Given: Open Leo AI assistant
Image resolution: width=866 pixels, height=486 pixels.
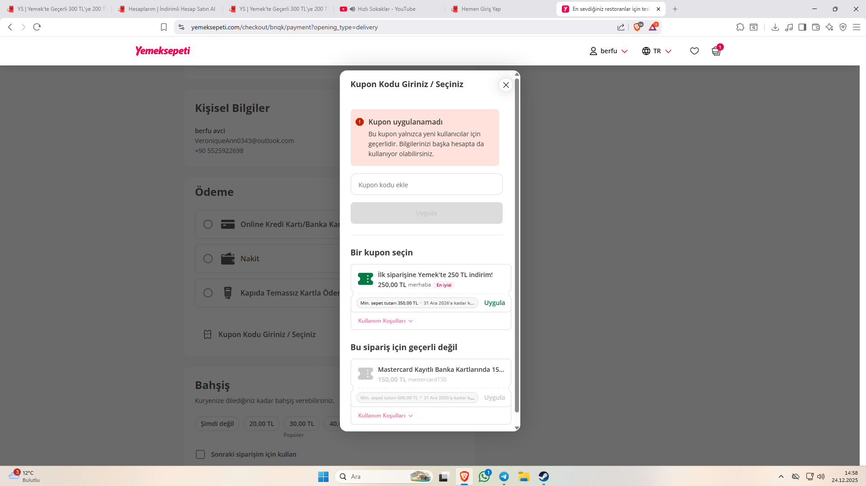Looking at the screenshot, I should 829,27.
